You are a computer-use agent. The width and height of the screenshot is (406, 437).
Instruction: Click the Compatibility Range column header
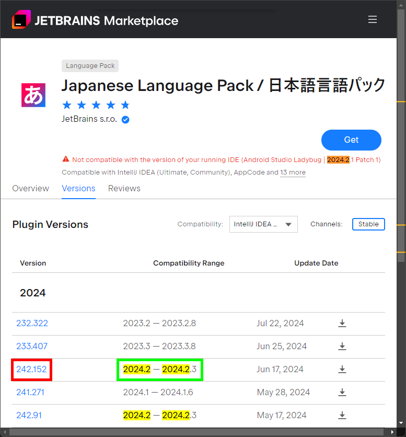pos(189,263)
